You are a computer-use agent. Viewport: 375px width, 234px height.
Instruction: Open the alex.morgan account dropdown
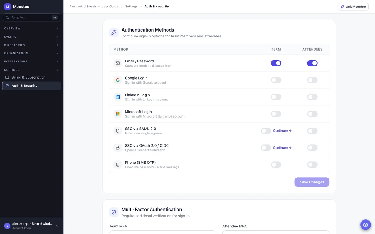coord(32,226)
